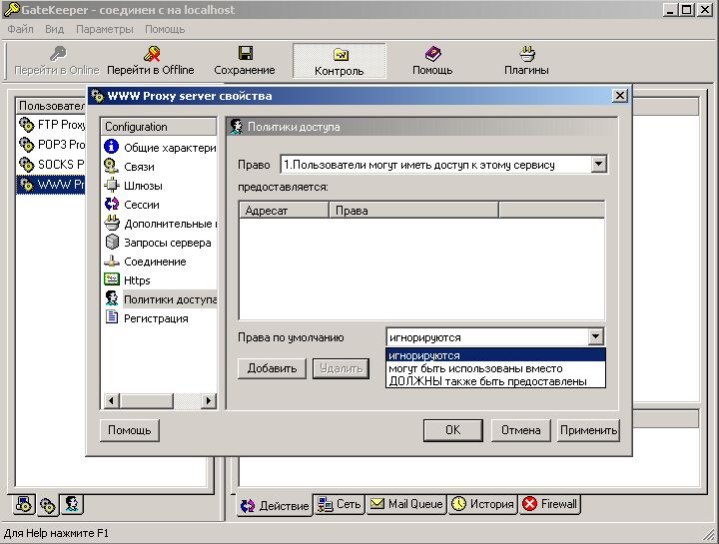This screenshot has width=719, height=544.
Task: Open Дополнительные configuration page
Action: (x=160, y=224)
